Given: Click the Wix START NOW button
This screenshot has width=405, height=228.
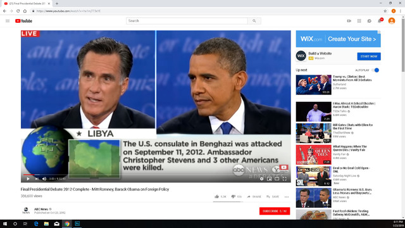Looking at the screenshot, I should [x=369, y=56].
